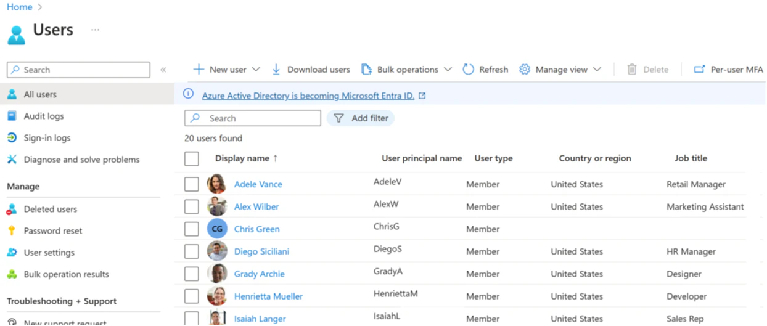Click the Deleted users icon

(x=12, y=209)
